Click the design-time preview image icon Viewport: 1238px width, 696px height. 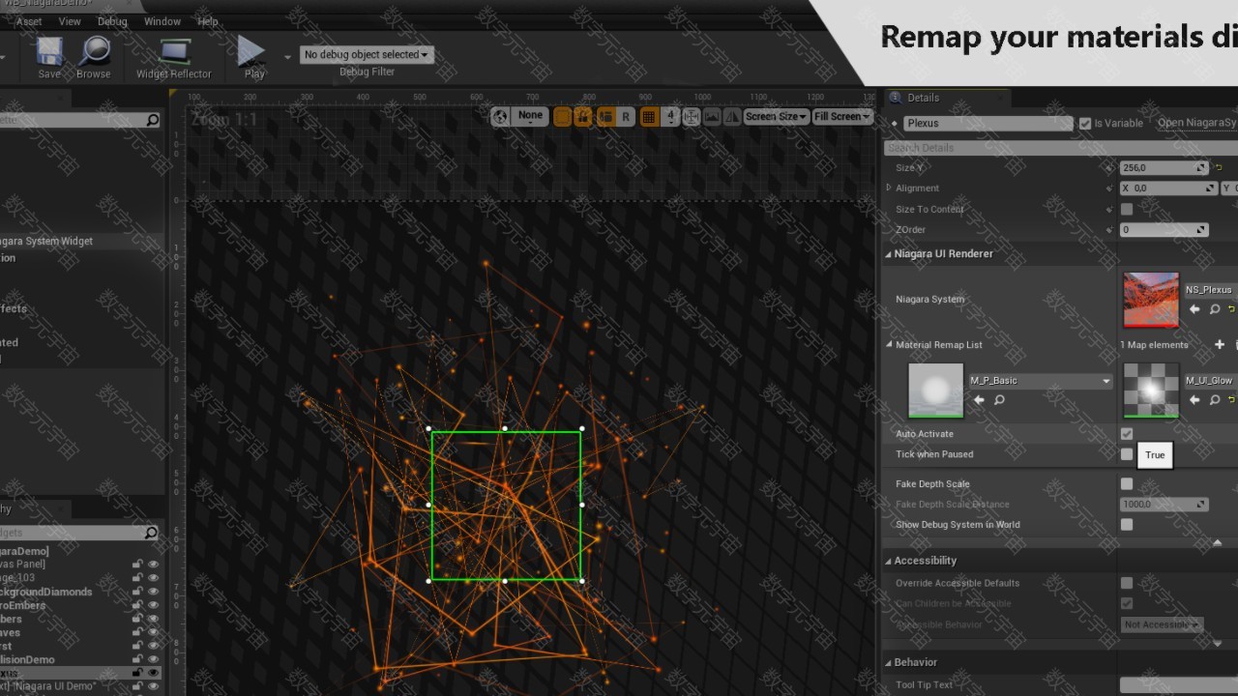(x=712, y=117)
